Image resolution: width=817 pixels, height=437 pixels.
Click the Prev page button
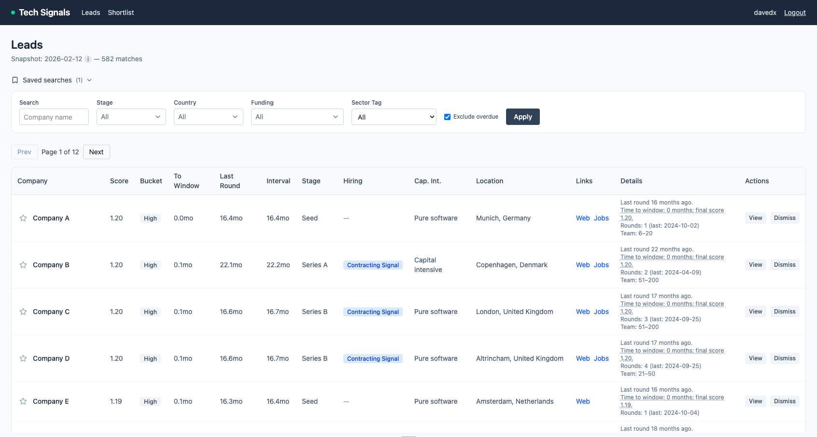point(24,152)
